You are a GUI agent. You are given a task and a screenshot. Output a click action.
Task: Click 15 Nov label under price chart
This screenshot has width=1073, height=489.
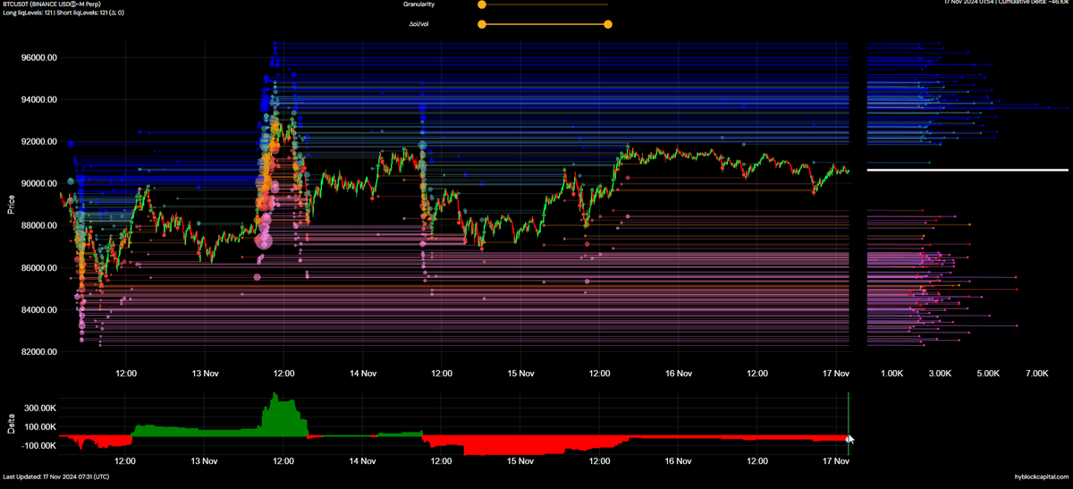pos(520,372)
